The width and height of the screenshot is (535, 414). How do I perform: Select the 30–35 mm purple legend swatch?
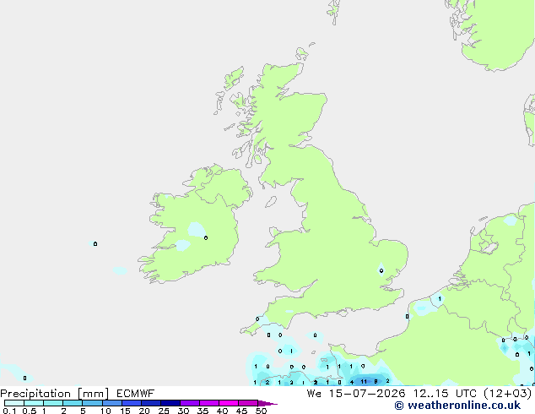coord(190,403)
